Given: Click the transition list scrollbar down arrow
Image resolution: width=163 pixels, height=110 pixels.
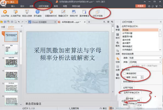Looking at the screenshot, I should click(x=160, y=50).
